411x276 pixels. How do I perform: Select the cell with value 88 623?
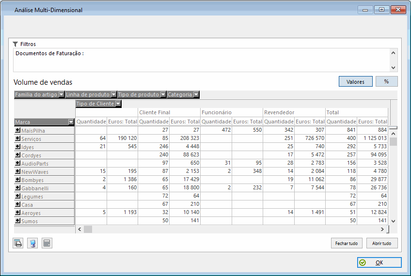pos(185,154)
